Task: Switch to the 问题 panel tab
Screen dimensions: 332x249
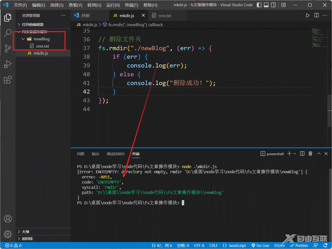Action: pos(80,154)
